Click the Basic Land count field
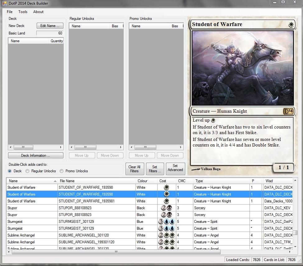This screenshot has width=303, height=266. pyautogui.click(x=50, y=33)
